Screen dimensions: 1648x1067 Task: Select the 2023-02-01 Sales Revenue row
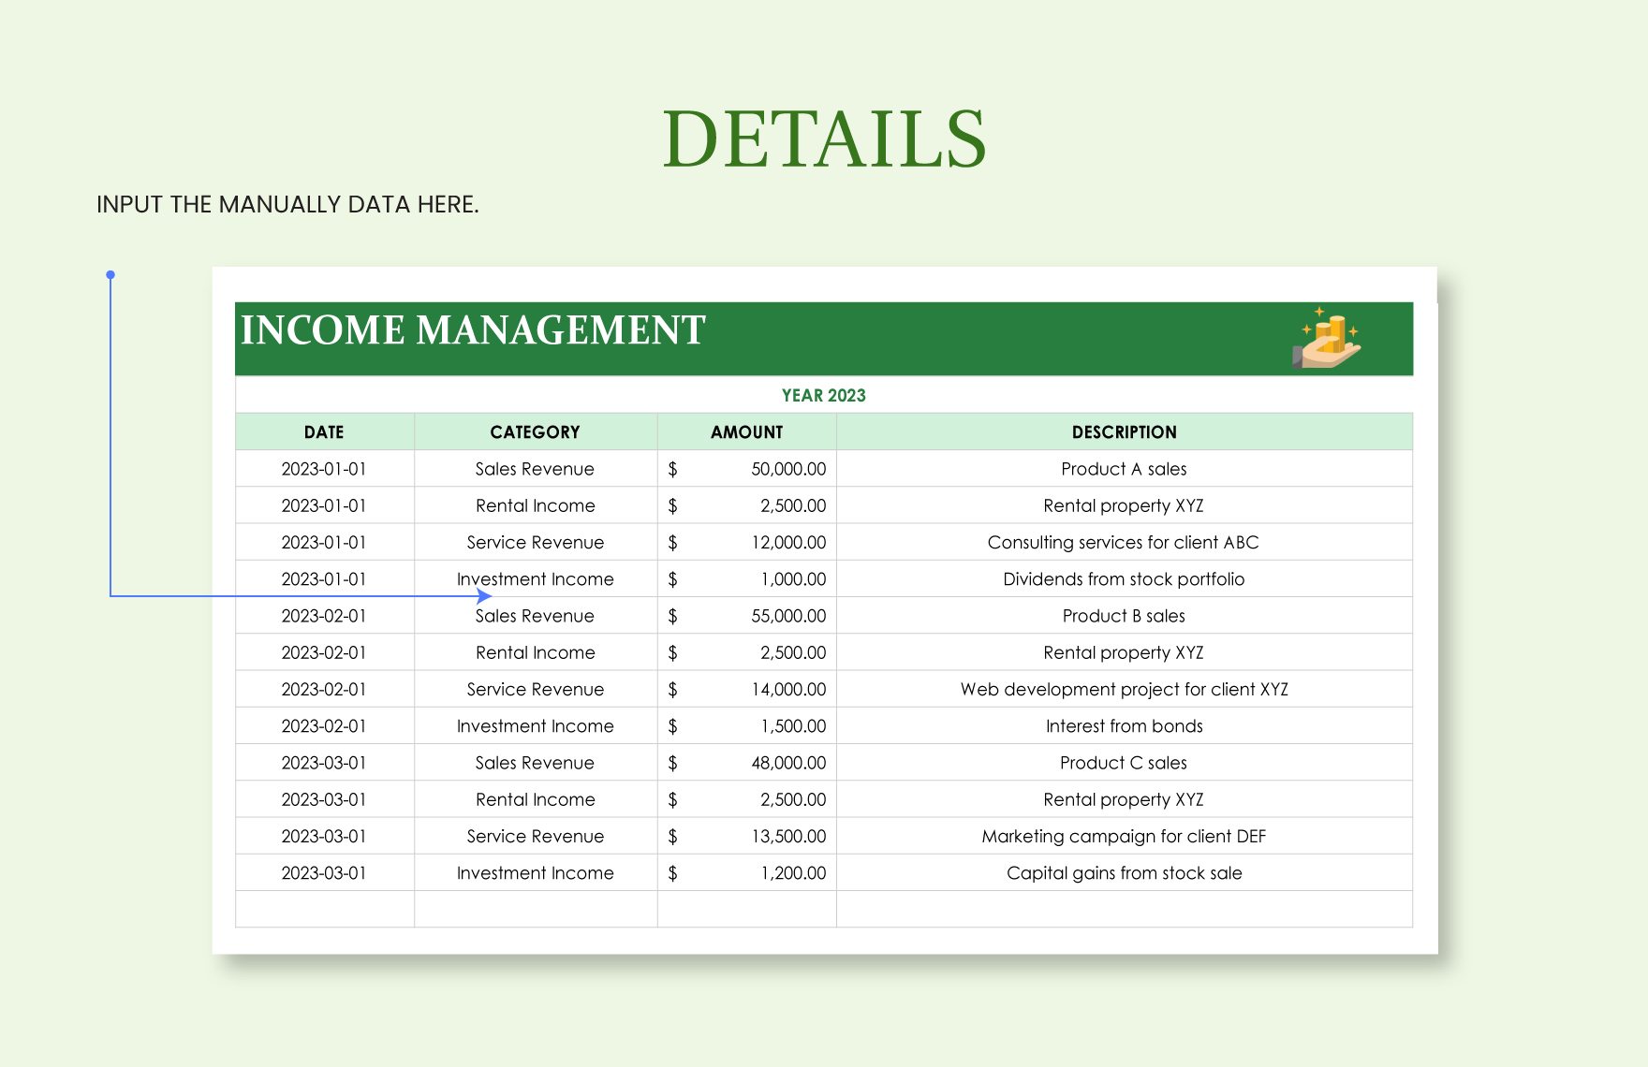tap(535, 615)
